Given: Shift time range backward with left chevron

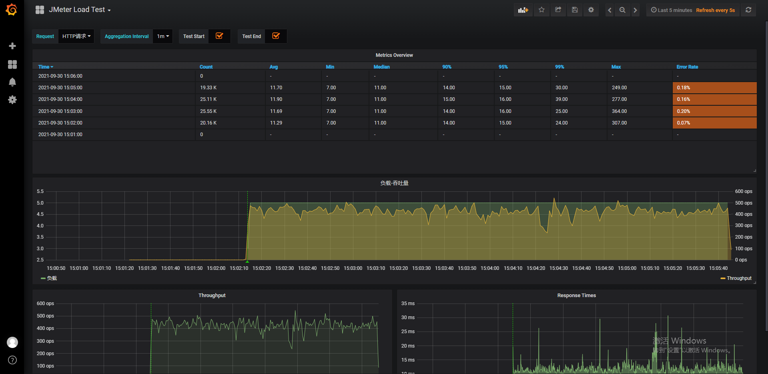Looking at the screenshot, I should [610, 10].
